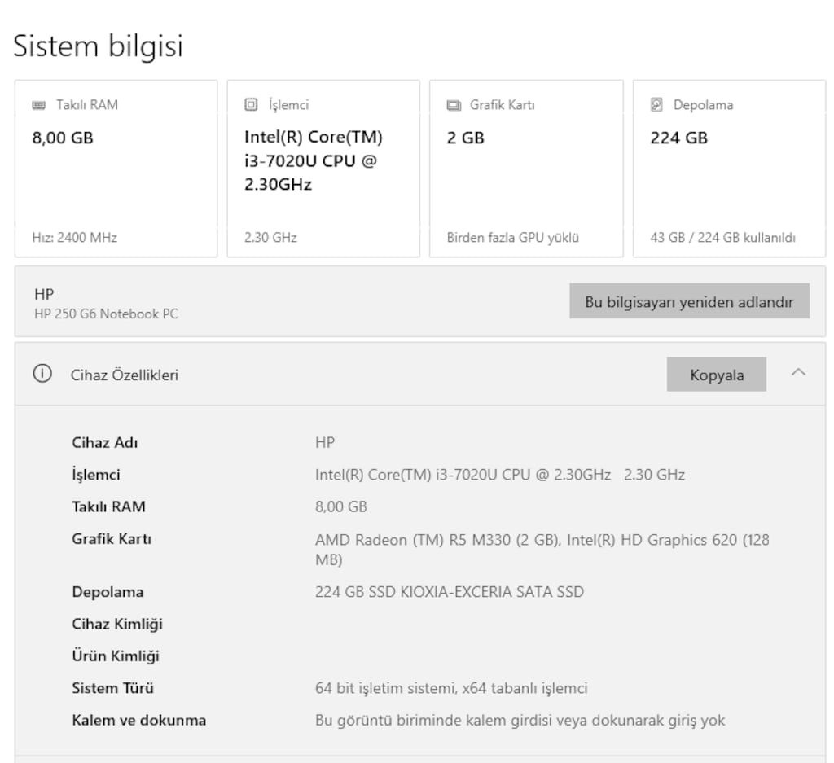Click the Cihaz Özellikleri header label
Image resolution: width=834 pixels, height=763 pixels.
[x=125, y=375]
